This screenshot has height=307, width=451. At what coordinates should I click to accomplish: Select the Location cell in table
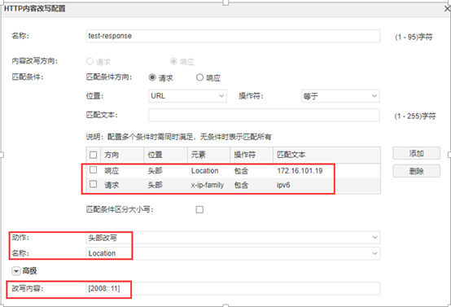click(205, 171)
